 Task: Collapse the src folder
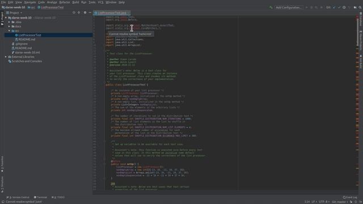[9, 31]
